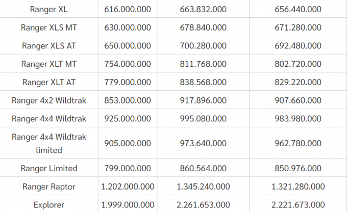Click the Ranger XLT AT row label

(49, 82)
